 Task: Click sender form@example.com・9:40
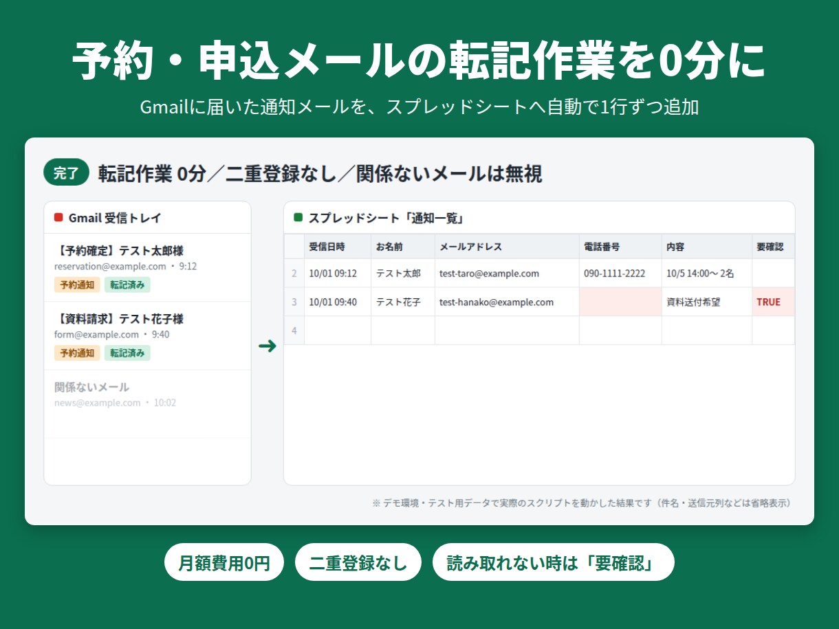tap(111, 334)
